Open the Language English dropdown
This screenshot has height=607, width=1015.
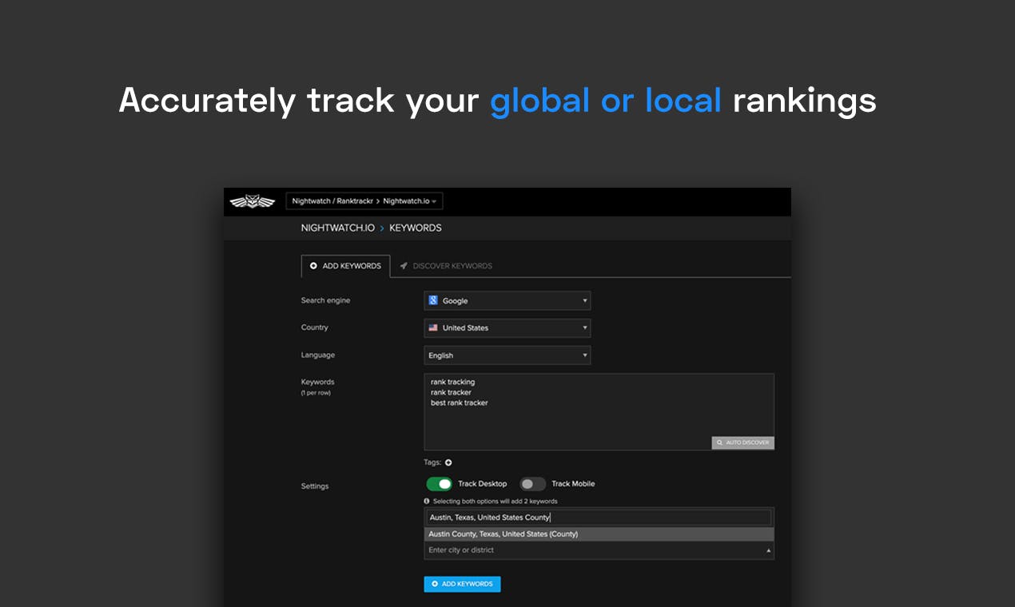pos(507,355)
